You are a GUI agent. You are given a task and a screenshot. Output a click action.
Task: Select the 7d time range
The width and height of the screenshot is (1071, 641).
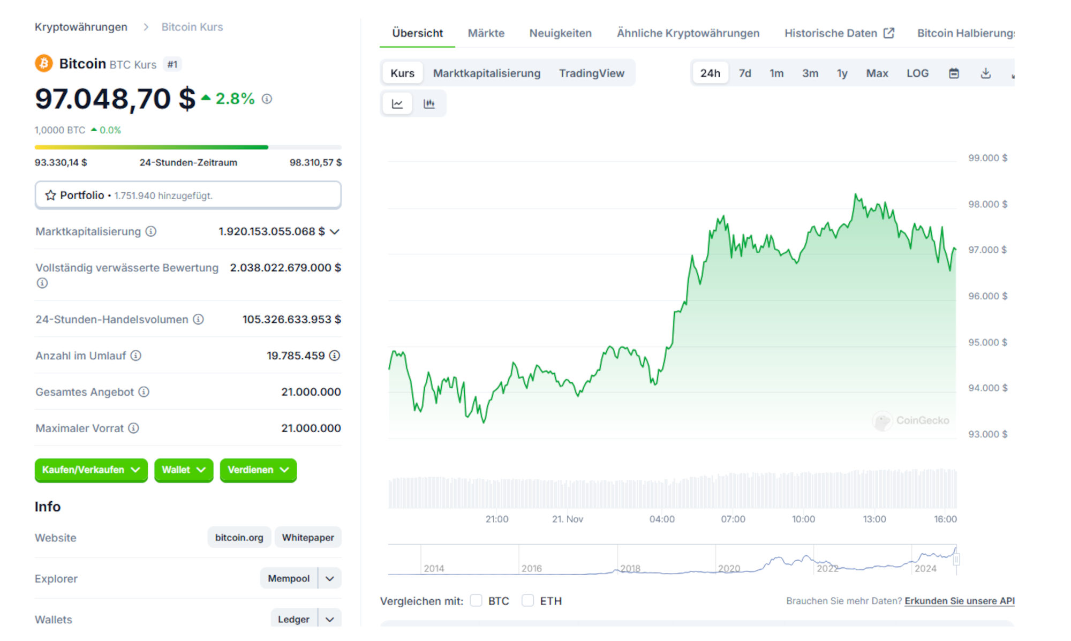744,73
